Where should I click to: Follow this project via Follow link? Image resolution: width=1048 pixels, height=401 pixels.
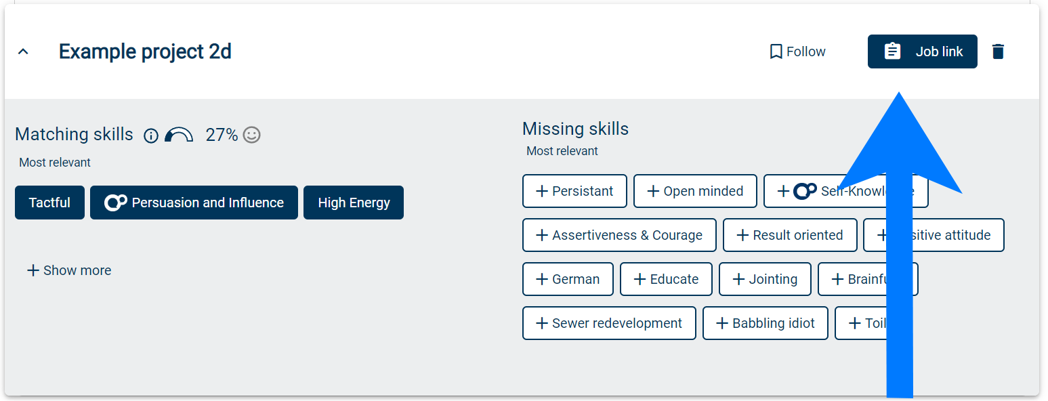pos(797,51)
